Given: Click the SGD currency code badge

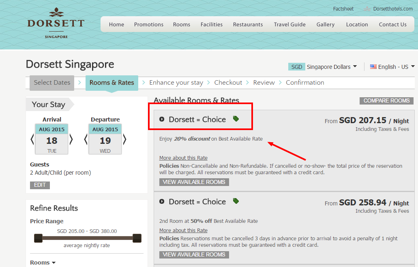Looking at the screenshot, I should (297, 66).
